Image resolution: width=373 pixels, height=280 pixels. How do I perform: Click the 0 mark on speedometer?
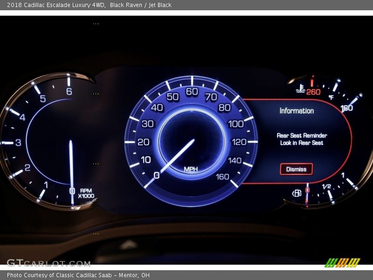[x=156, y=175]
